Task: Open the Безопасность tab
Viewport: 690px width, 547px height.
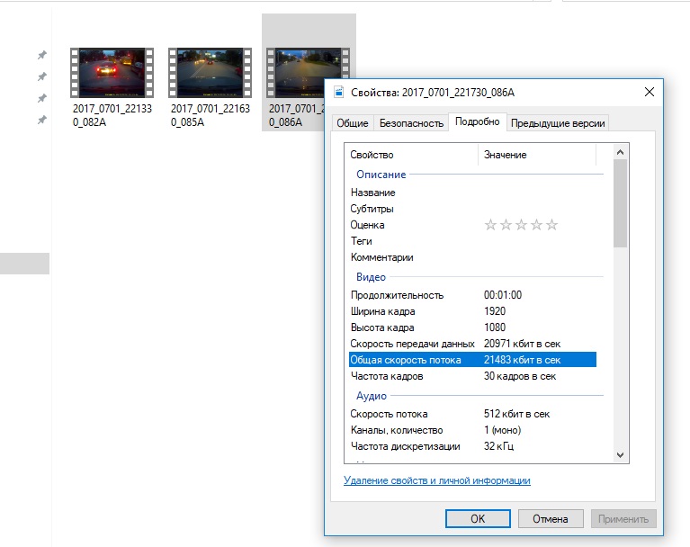Action: [411, 123]
